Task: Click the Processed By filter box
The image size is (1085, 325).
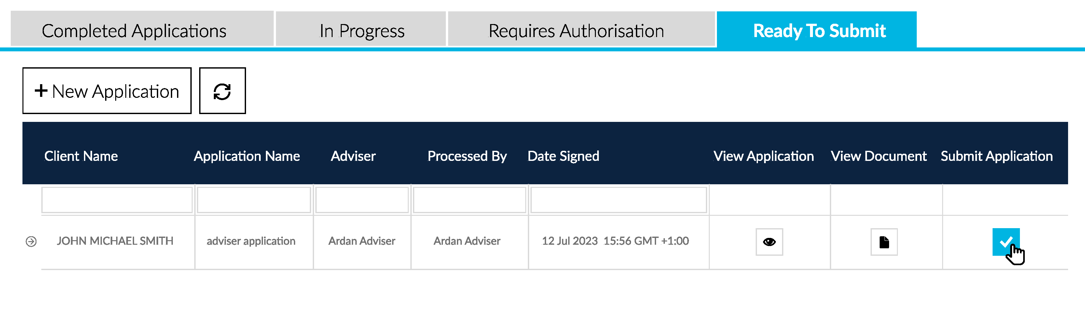Action: (469, 200)
